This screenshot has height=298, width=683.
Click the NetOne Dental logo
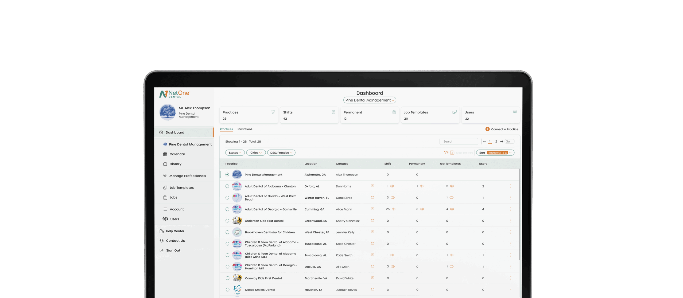click(174, 94)
